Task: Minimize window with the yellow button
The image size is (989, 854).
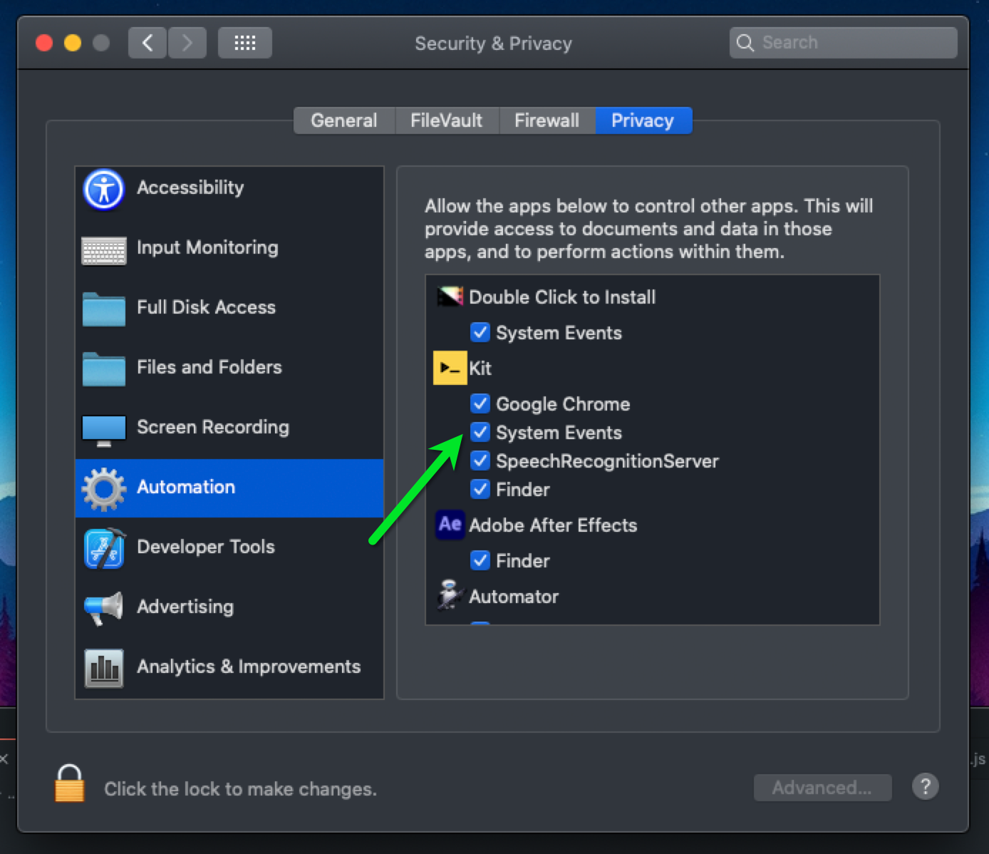Action: click(x=73, y=43)
